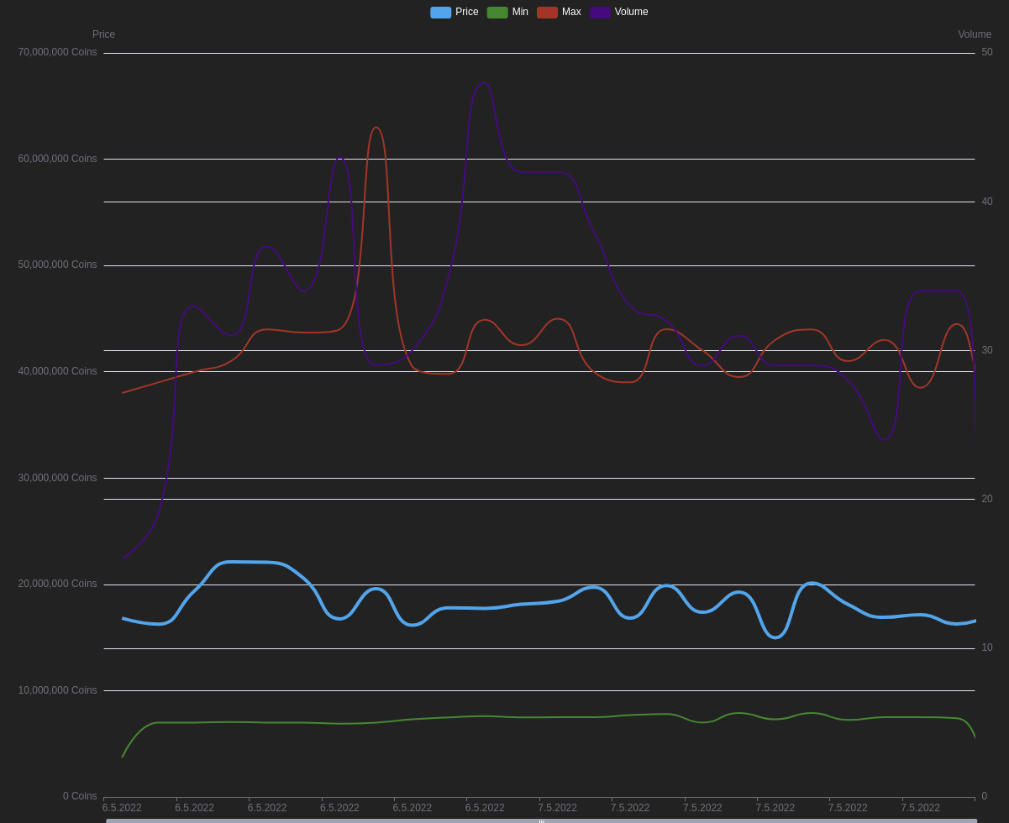This screenshot has width=1009, height=823.
Task: Click the horizontal scrollbar center grip below the chart
Action: pos(541,820)
